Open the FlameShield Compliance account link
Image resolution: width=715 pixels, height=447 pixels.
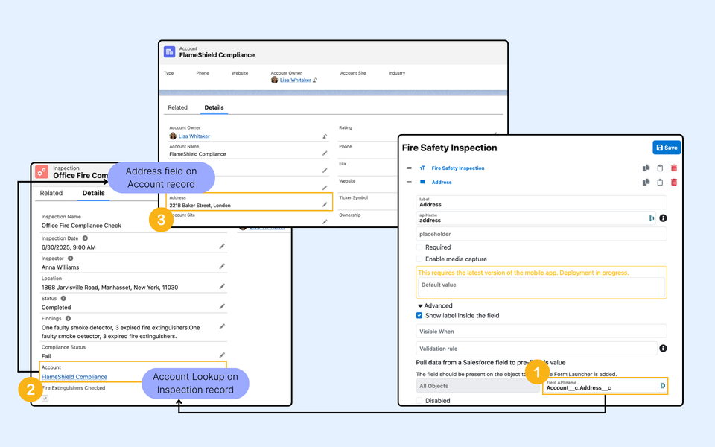[x=74, y=377]
